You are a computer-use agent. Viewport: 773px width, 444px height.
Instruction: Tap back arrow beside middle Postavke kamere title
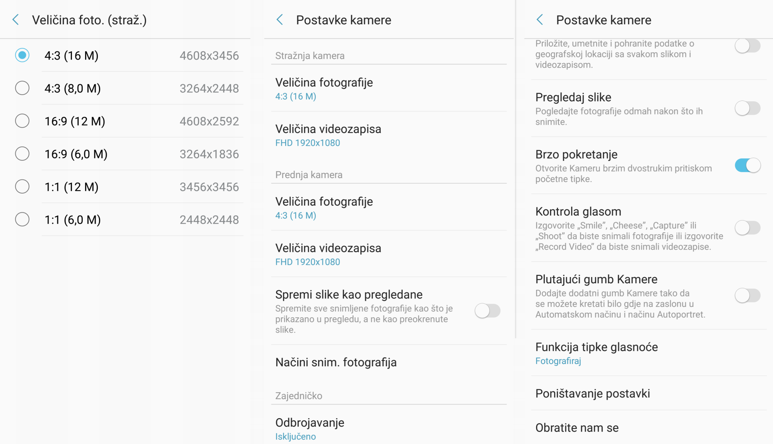click(x=280, y=20)
